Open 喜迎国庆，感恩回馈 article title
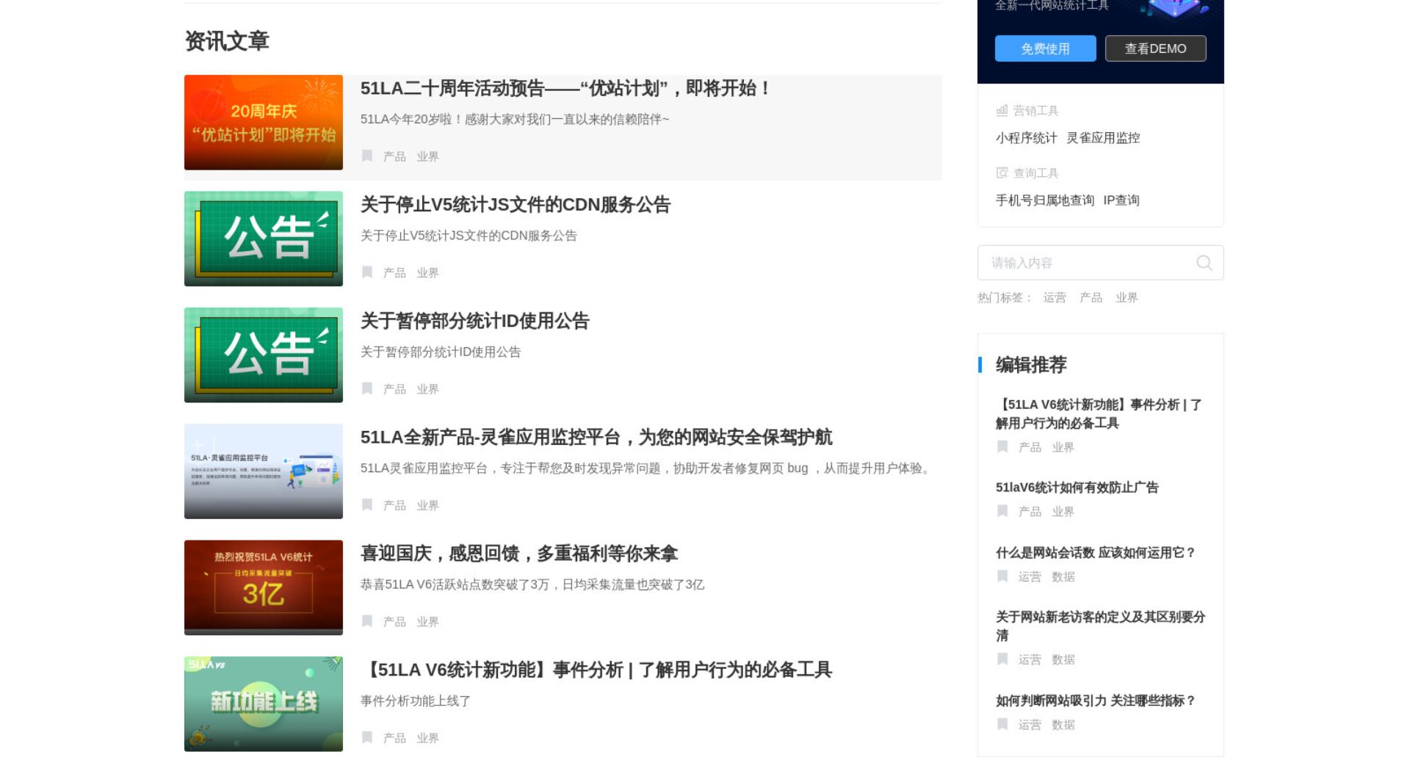This screenshot has height=771, width=1410. pos(519,554)
